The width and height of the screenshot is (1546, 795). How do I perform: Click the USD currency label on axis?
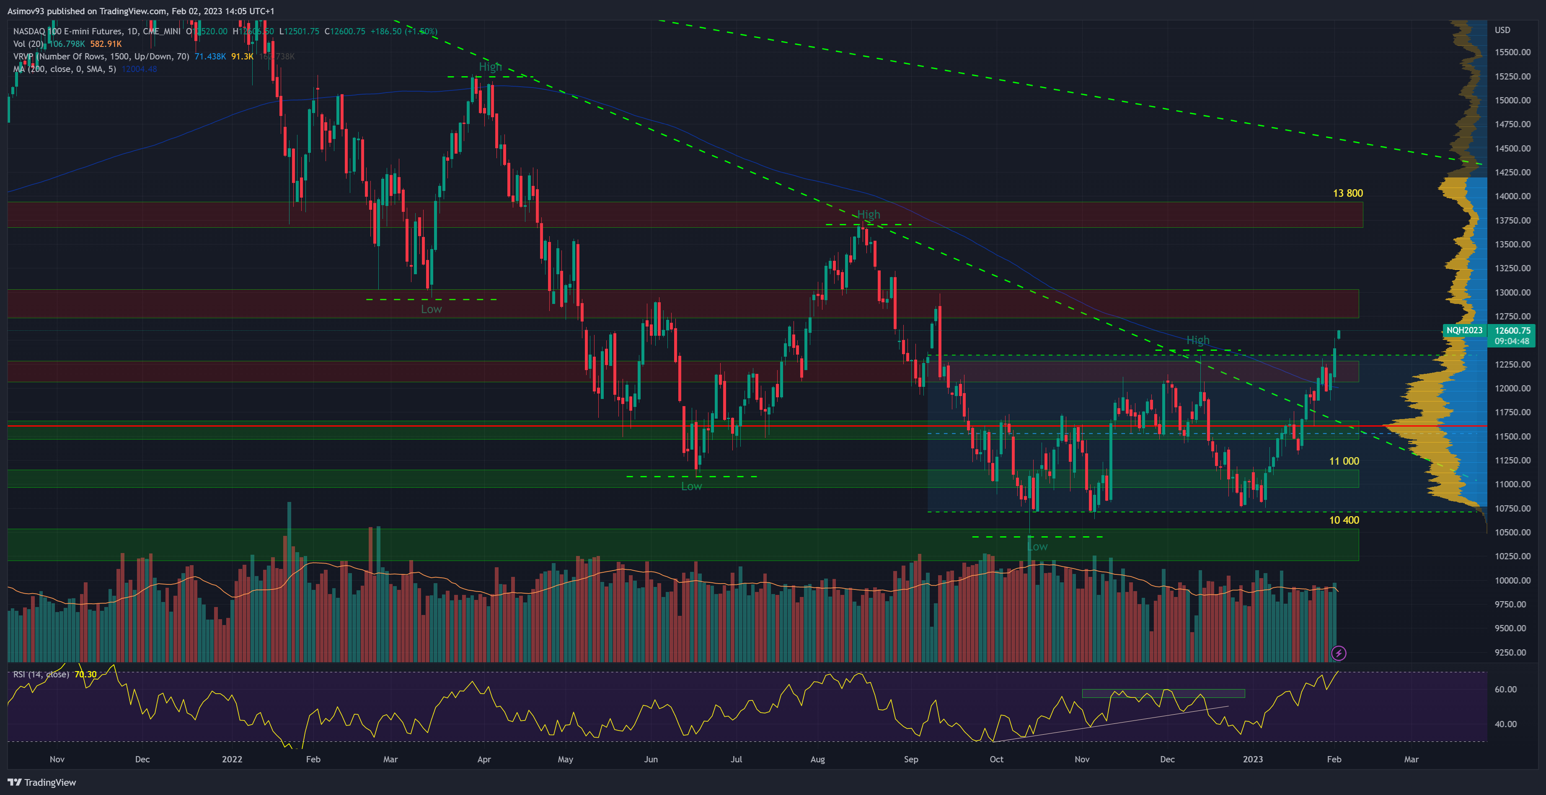click(x=1502, y=30)
